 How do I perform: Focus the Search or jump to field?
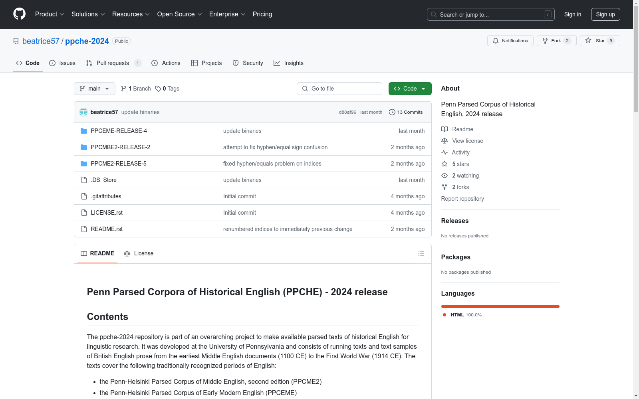[491, 14]
